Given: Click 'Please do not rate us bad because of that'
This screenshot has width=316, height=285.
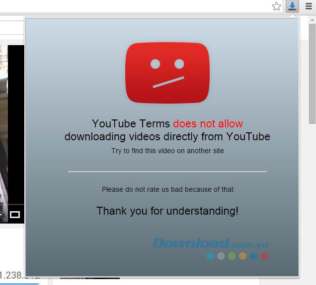Looking at the screenshot, I should coord(167,189).
